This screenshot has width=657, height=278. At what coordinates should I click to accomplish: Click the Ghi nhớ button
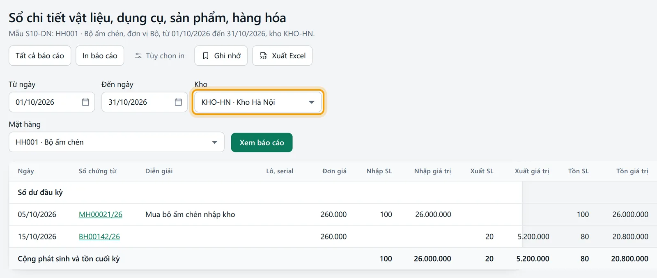221,56
